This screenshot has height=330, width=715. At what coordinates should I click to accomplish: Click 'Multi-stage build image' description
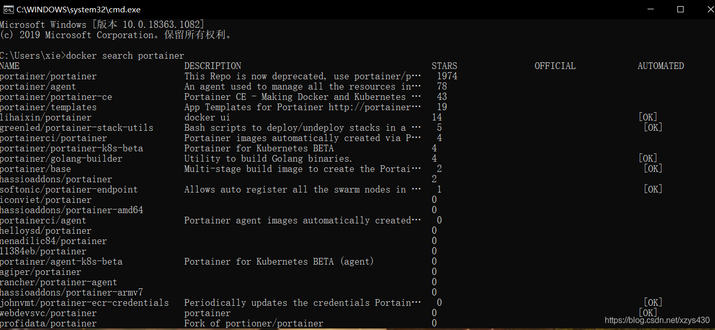[303, 169]
